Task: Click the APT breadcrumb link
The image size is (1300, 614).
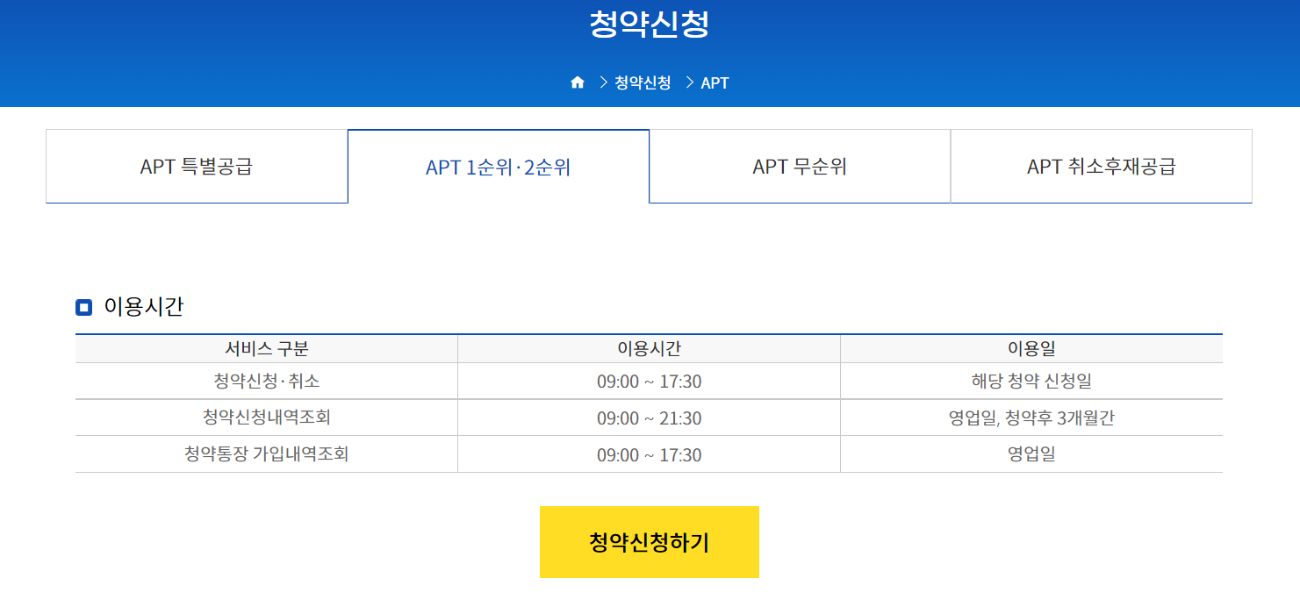Action: (714, 82)
